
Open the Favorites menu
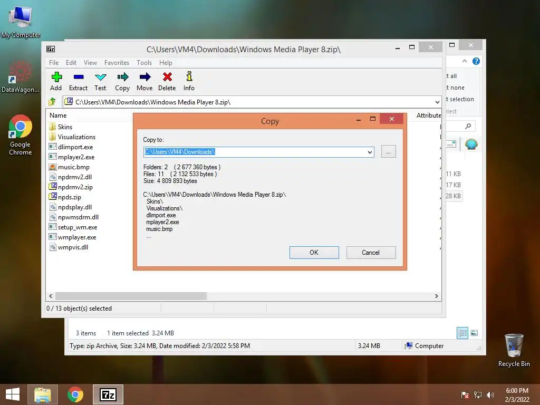(x=117, y=63)
